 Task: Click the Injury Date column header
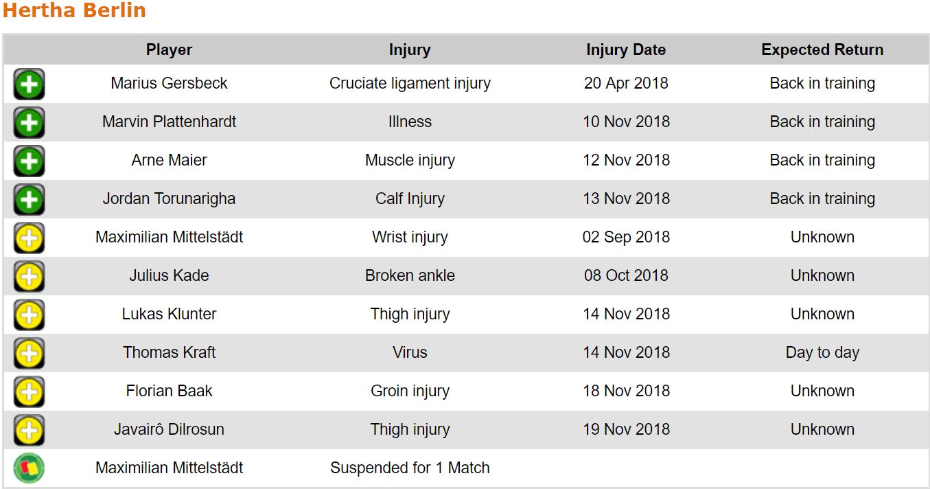click(626, 49)
